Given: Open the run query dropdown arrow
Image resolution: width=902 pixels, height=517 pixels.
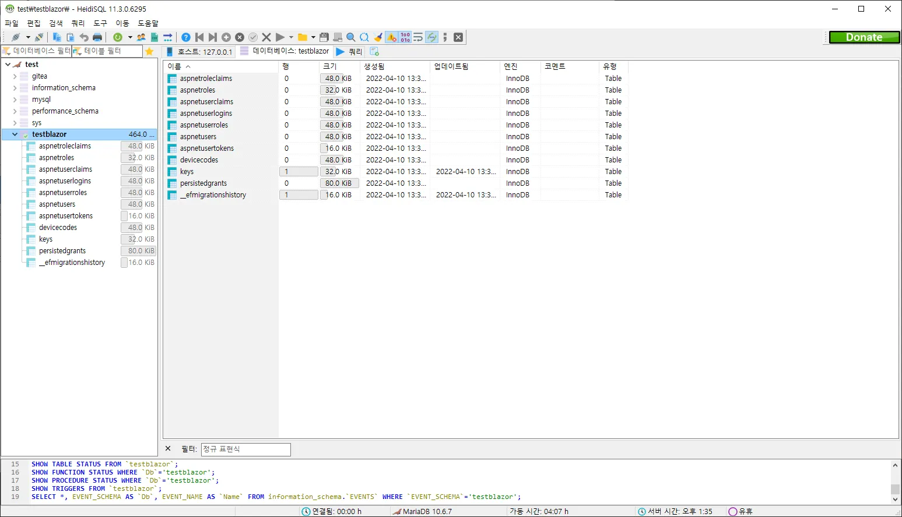Looking at the screenshot, I should coord(292,37).
